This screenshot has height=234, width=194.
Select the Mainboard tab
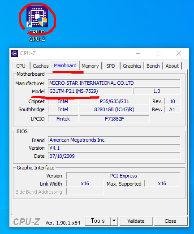(65, 65)
